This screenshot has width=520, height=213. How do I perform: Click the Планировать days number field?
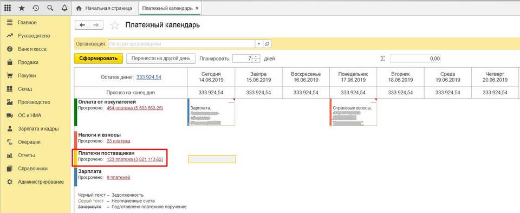pyautogui.click(x=243, y=59)
